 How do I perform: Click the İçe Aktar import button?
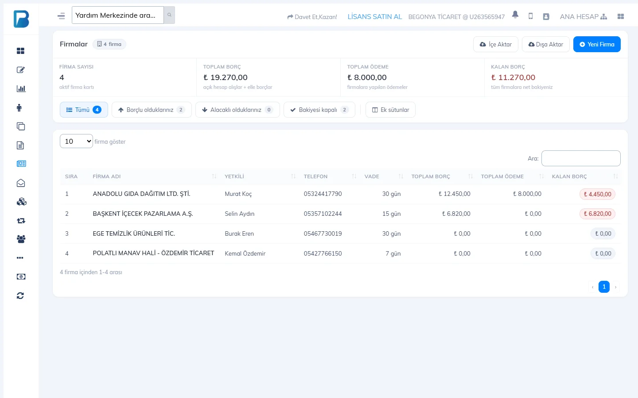[496, 44]
